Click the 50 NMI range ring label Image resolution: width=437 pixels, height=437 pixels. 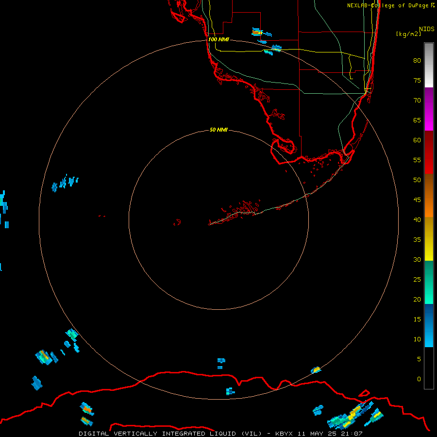(218, 130)
